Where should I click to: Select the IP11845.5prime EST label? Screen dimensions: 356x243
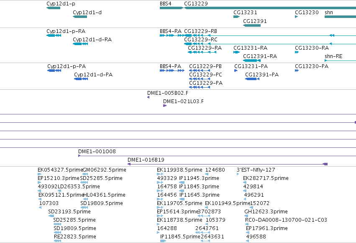(x=180, y=237)
